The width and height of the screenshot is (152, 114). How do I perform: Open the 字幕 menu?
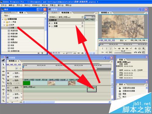(x=53, y=5)
